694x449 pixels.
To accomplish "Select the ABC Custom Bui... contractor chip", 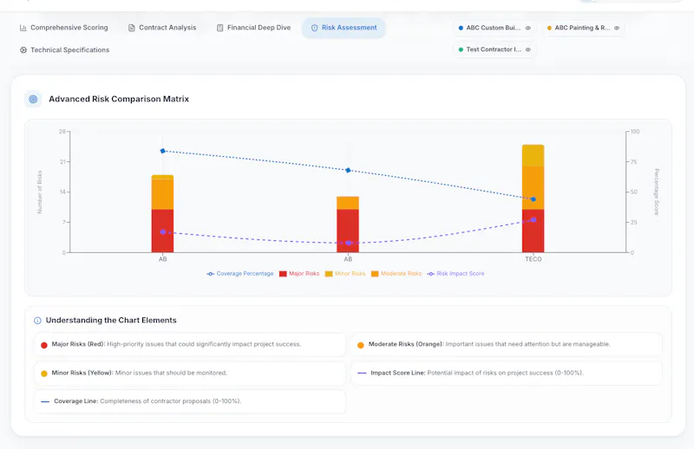I will click(494, 28).
